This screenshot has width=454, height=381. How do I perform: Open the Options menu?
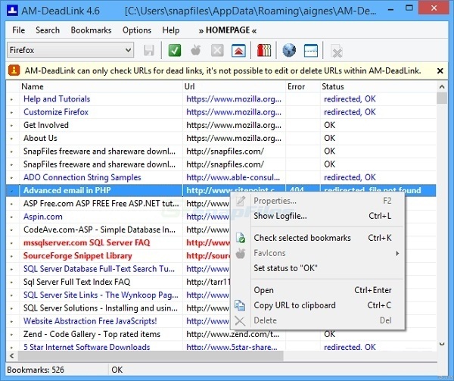click(137, 30)
